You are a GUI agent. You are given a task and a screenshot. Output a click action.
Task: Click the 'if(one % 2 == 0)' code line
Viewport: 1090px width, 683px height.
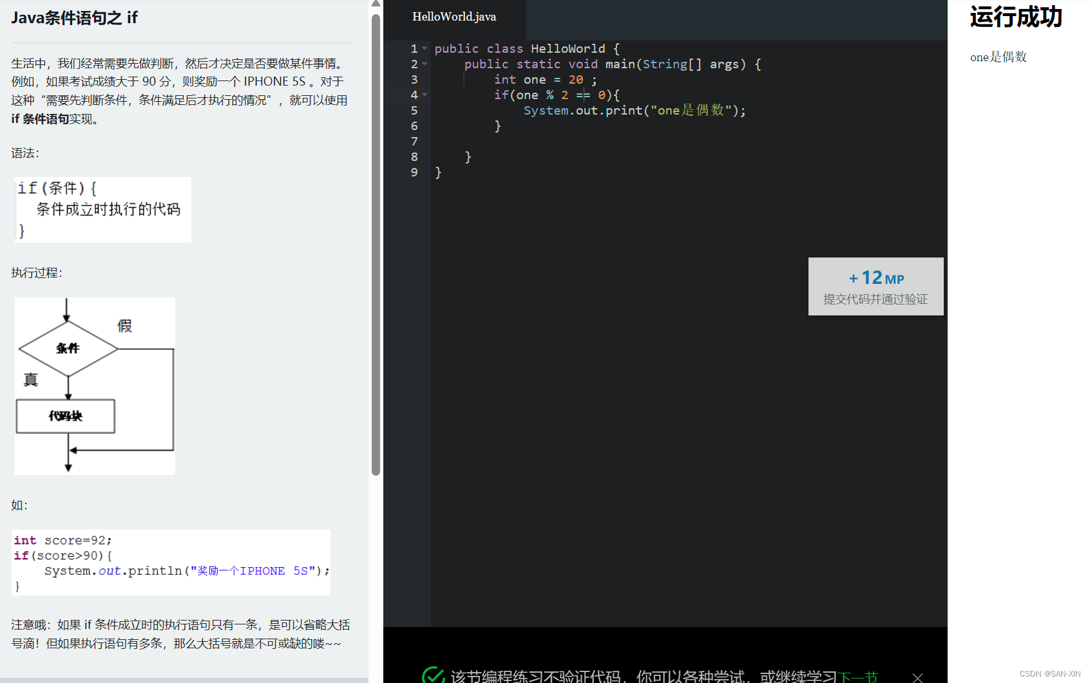[557, 95]
